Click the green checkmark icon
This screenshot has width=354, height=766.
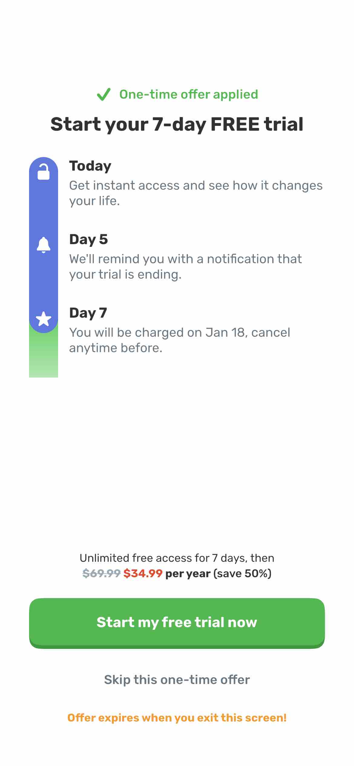(x=103, y=94)
